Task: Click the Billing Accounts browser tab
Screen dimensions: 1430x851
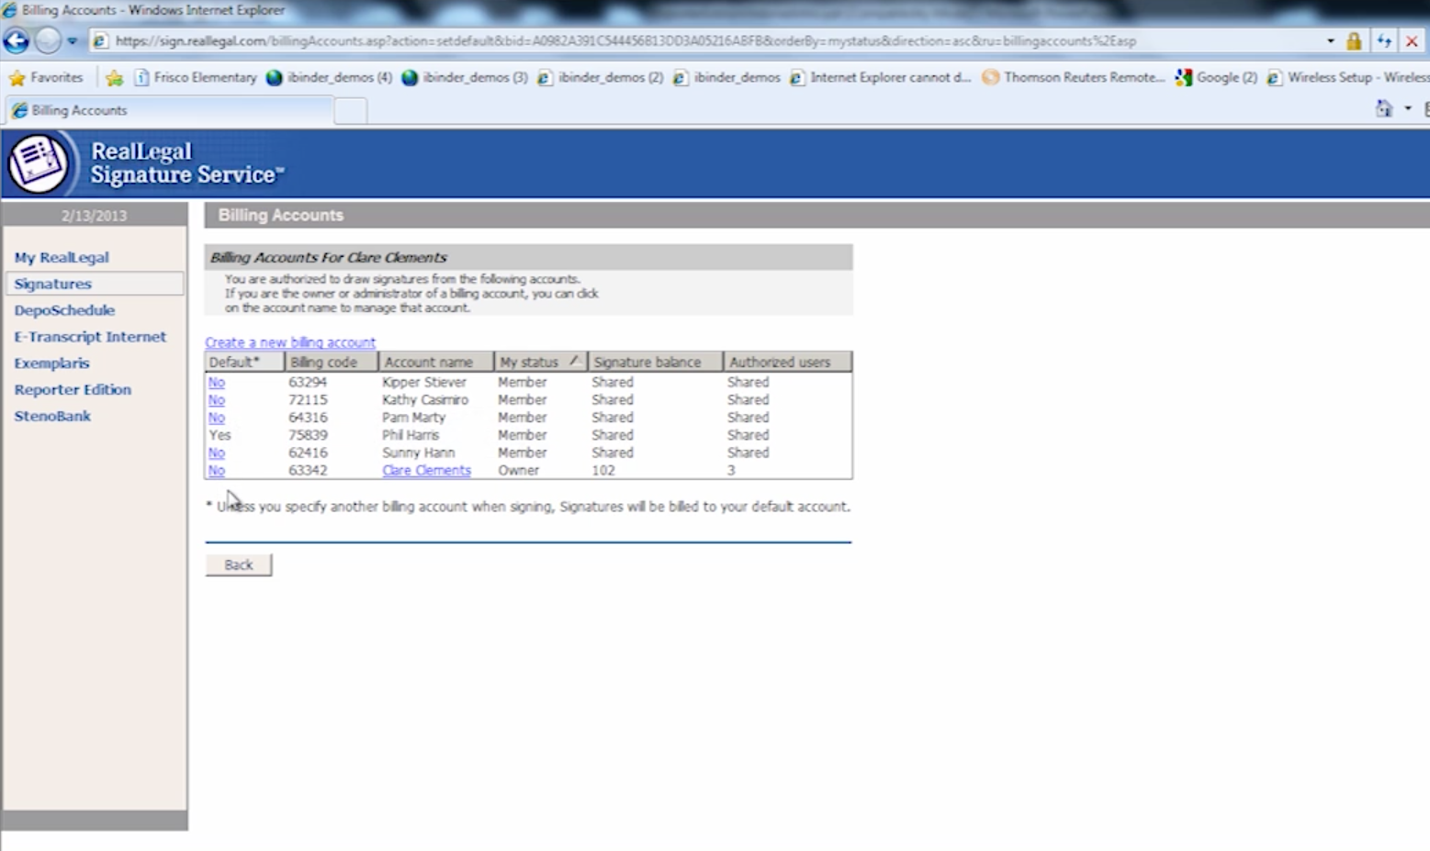Action: click(x=79, y=110)
